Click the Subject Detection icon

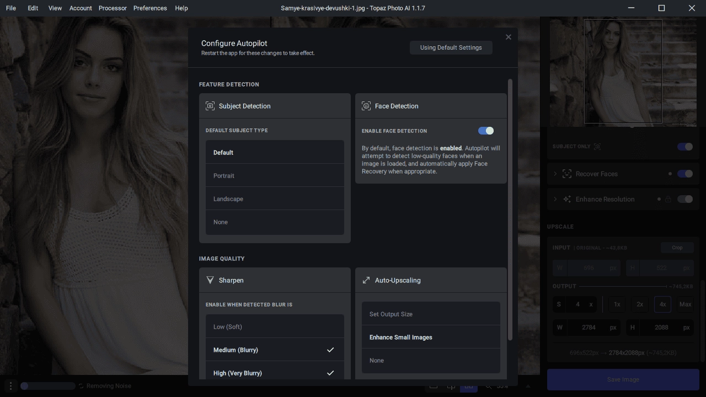pyautogui.click(x=210, y=106)
